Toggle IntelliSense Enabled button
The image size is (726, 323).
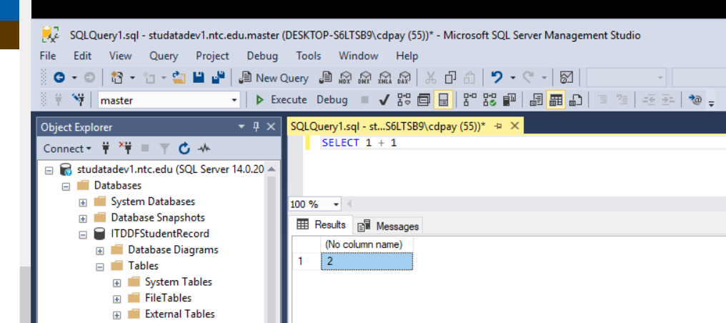443,99
